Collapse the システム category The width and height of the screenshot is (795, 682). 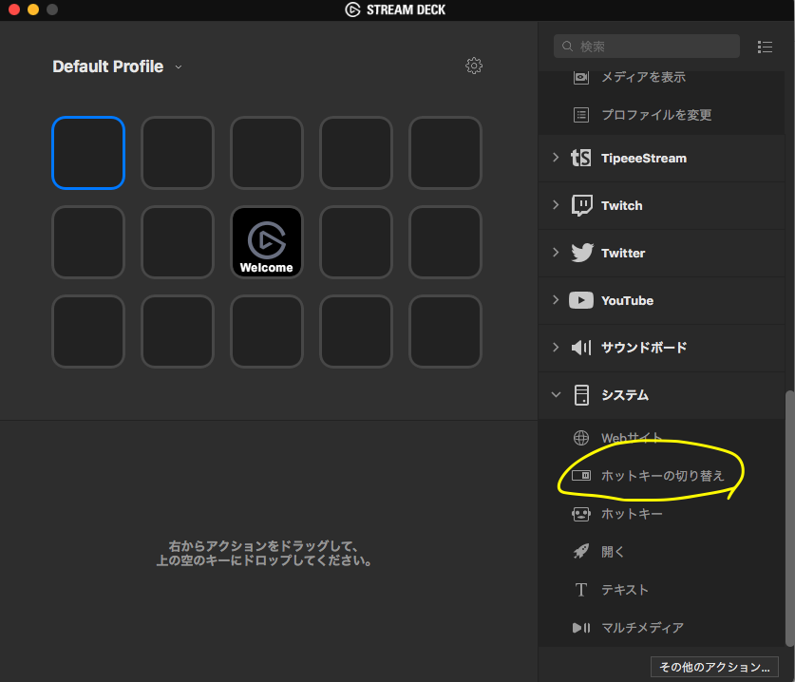(x=556, y=394)
